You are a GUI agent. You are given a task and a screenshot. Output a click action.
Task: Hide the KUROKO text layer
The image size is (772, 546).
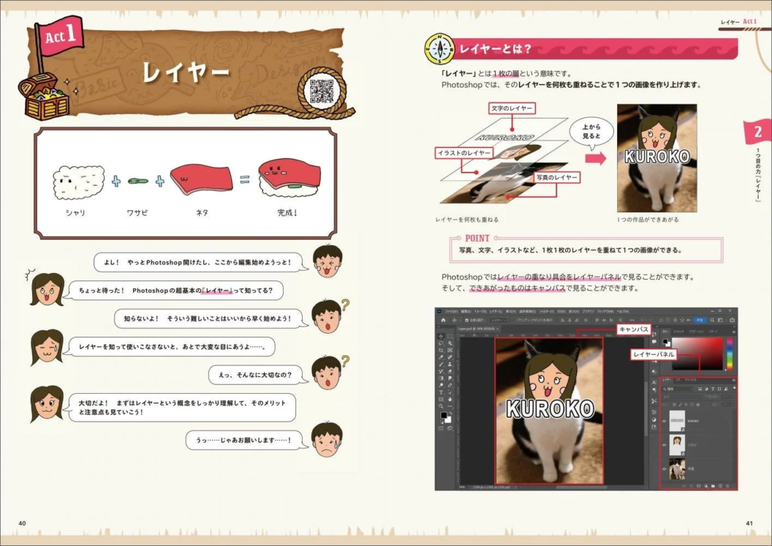click(x=664, y=420)
